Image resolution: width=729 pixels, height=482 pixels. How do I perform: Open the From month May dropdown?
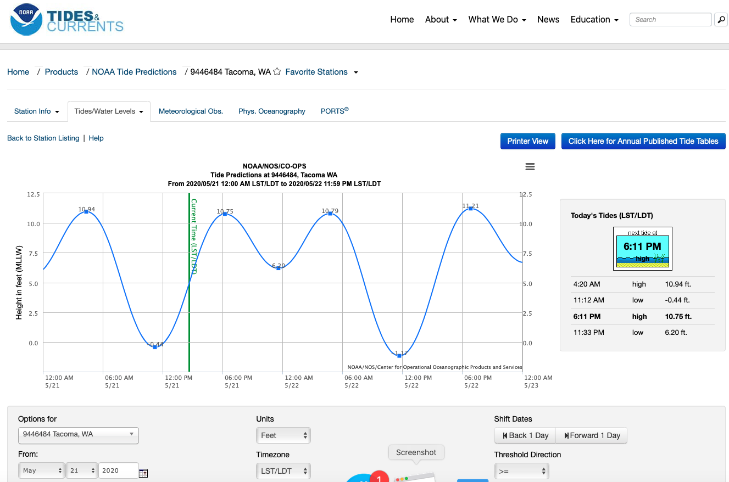tap(41, 471)
